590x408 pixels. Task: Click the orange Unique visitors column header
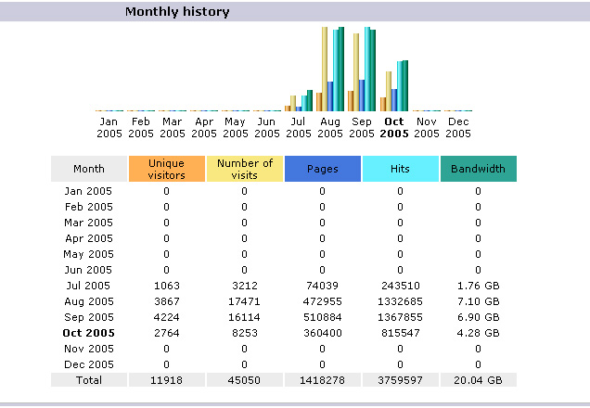167,169
